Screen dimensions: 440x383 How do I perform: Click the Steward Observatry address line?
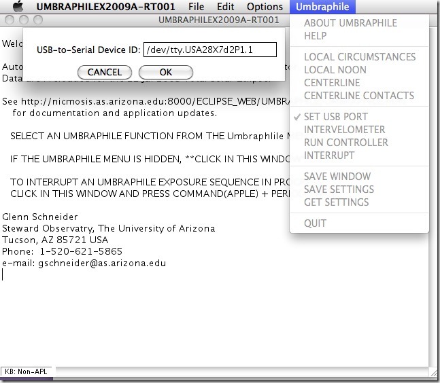(109, 228)
